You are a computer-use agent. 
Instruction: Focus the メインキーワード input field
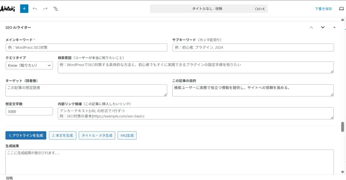click(x=86, y=47)
